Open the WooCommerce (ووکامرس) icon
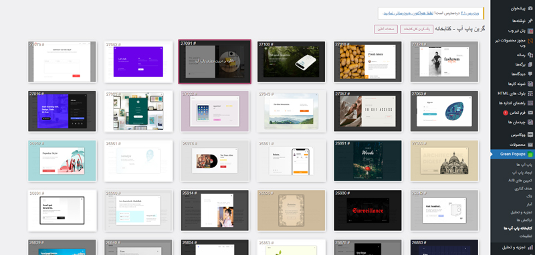 point(530,135)
